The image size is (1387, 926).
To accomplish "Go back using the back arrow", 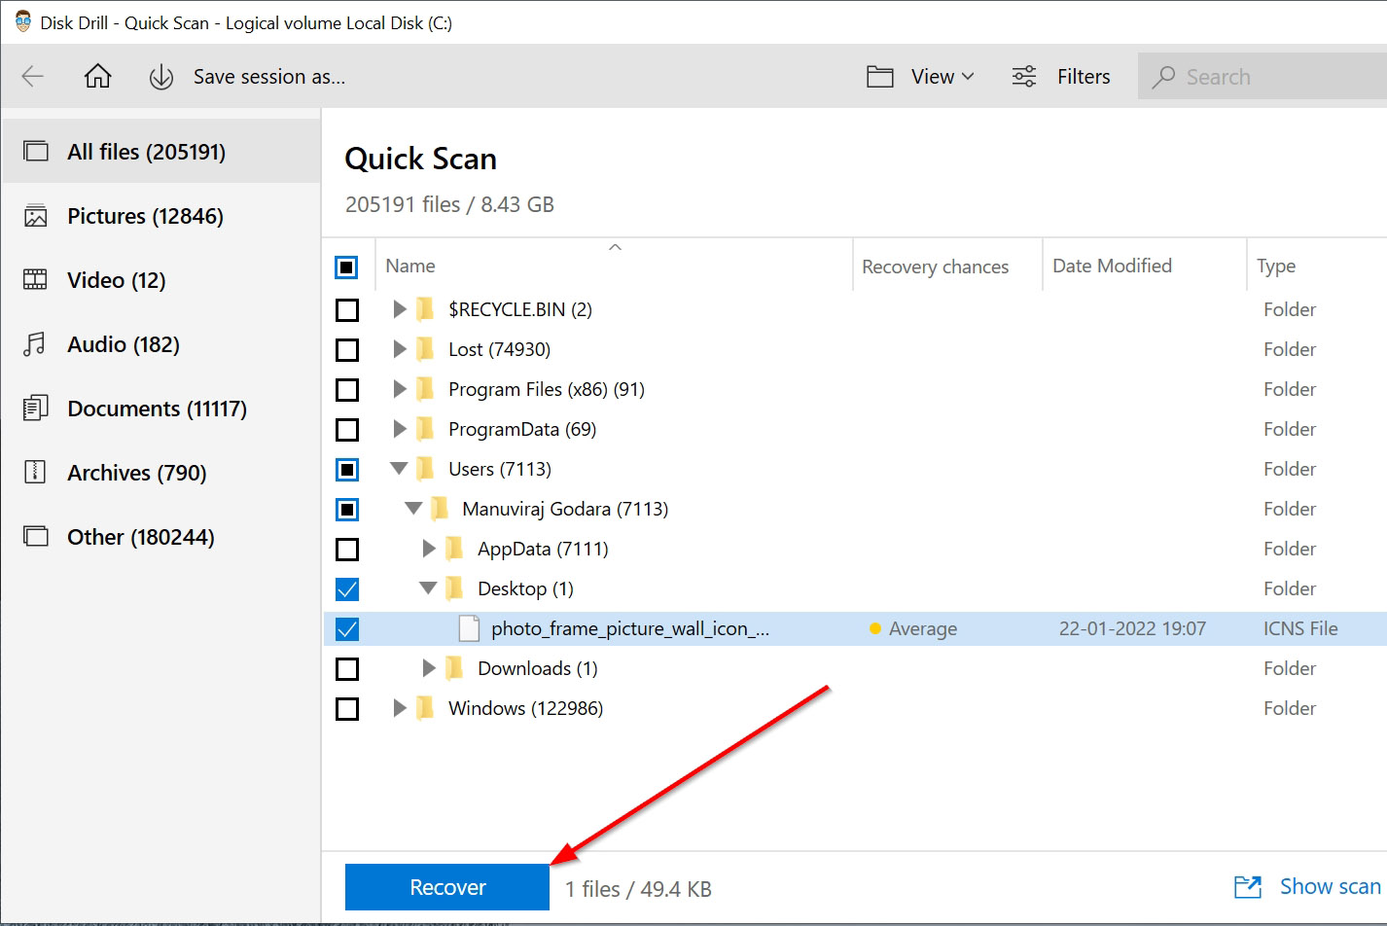I will pos(32,76).
